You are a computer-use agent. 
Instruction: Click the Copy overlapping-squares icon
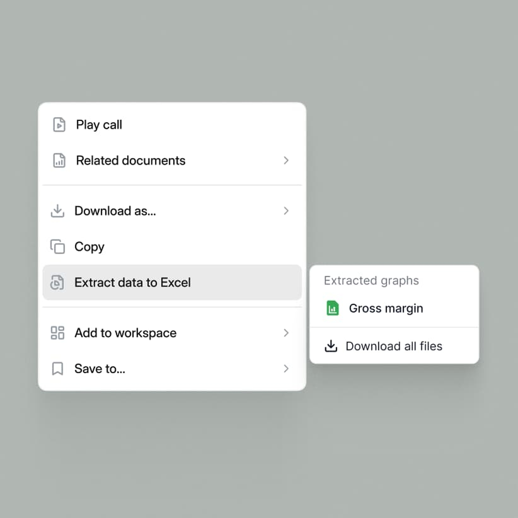tap(57, 247)
